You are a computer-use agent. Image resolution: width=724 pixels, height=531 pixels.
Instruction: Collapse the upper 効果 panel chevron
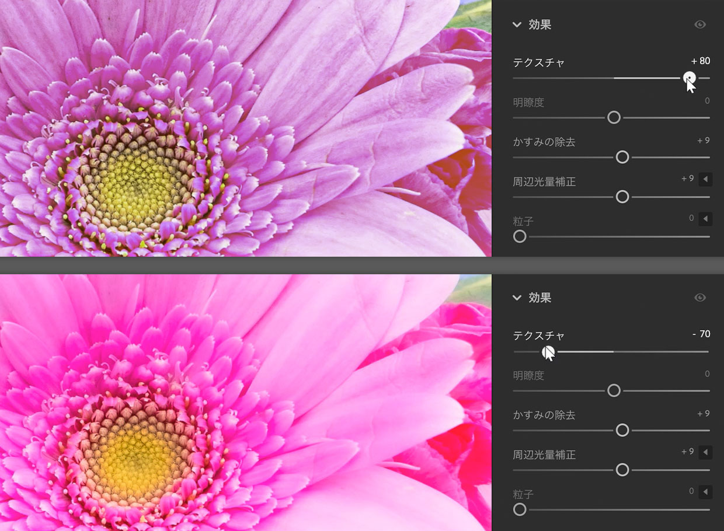pyautogui.click(x=517, y=25)
